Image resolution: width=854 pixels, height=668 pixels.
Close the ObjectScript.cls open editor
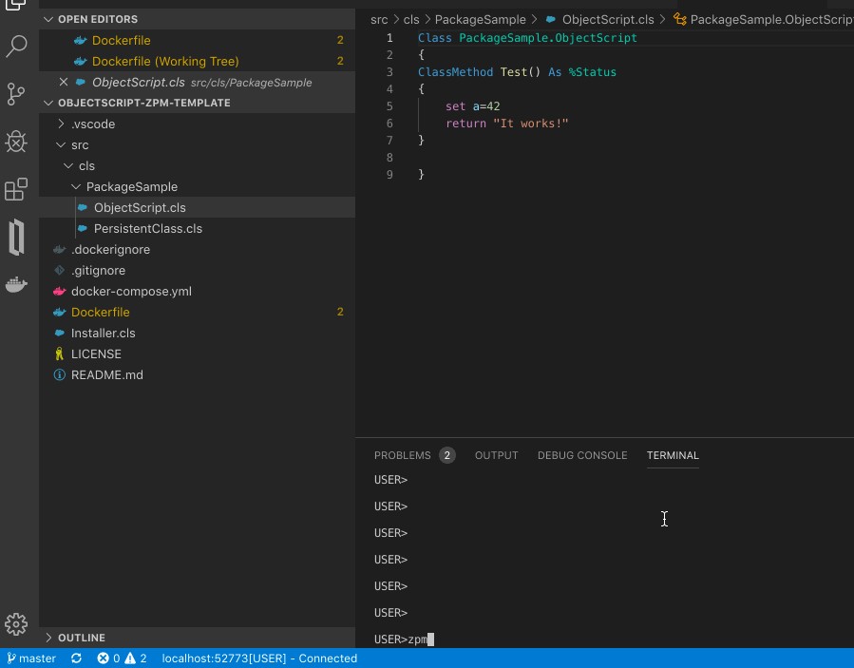[x=63, y=83]
